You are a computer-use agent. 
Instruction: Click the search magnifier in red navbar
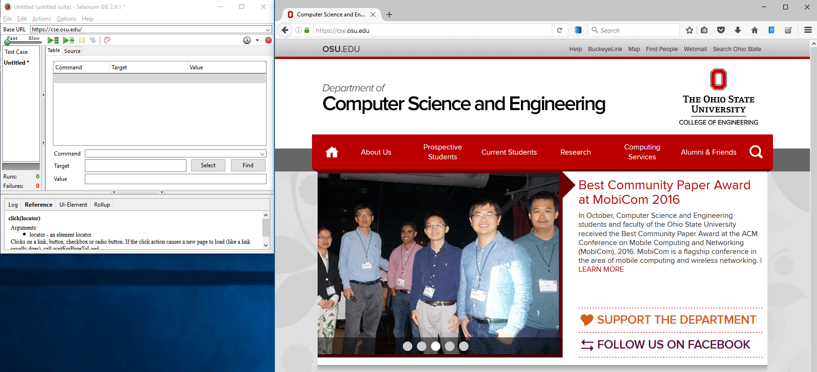[756, 152]
